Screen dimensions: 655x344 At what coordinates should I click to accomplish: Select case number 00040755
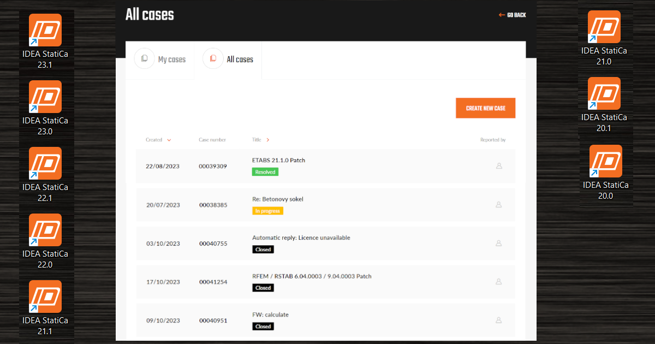pyautogui.click(x=213, y=244)
